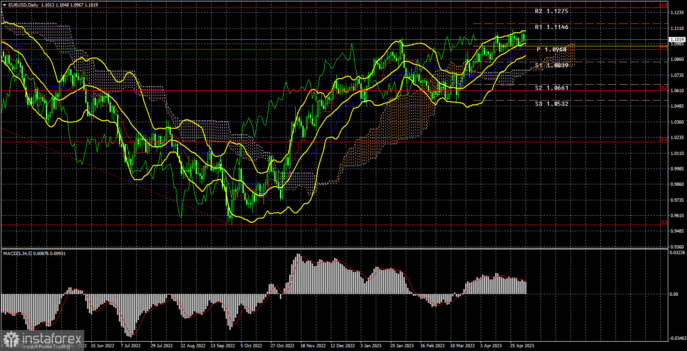The image size is (687, 351).
Task: Click the 0.9985 price axis label
Action: (676, 169)
